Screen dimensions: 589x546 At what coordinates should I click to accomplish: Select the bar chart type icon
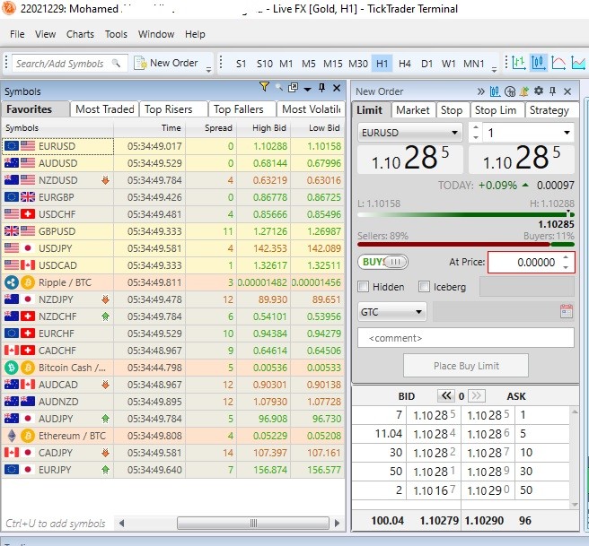click(x=518, y=63)
